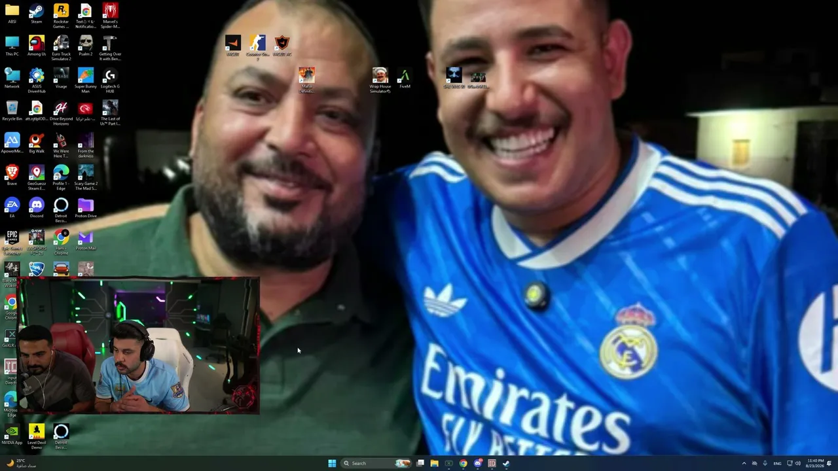Open the Network desktop icon
Viewport: 838px width, 471px height.
(x=12, y=78)
